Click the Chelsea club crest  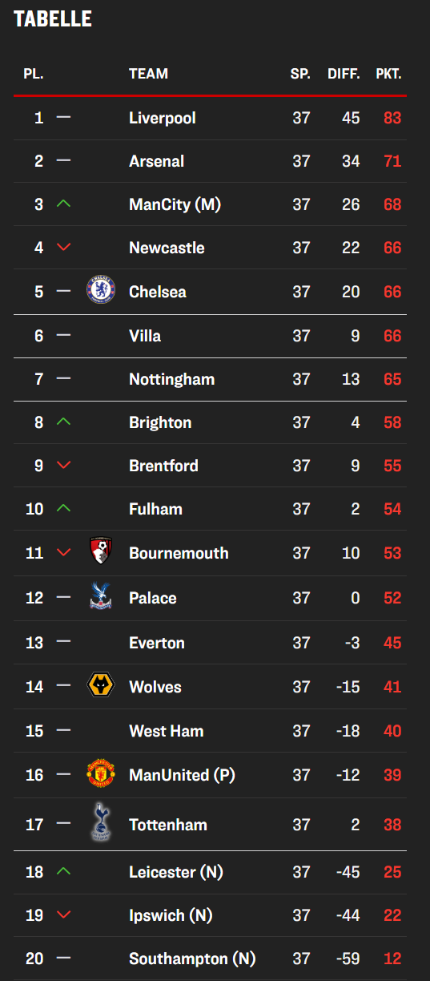(x=101, y=289)
